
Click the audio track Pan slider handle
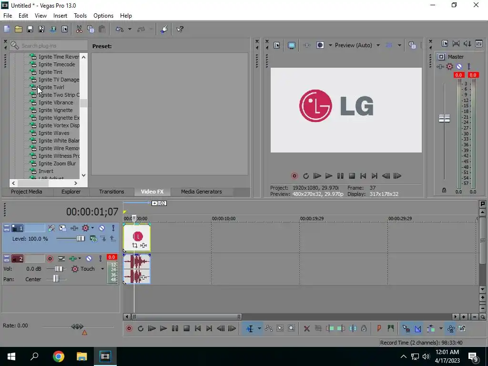coord(55,278)
